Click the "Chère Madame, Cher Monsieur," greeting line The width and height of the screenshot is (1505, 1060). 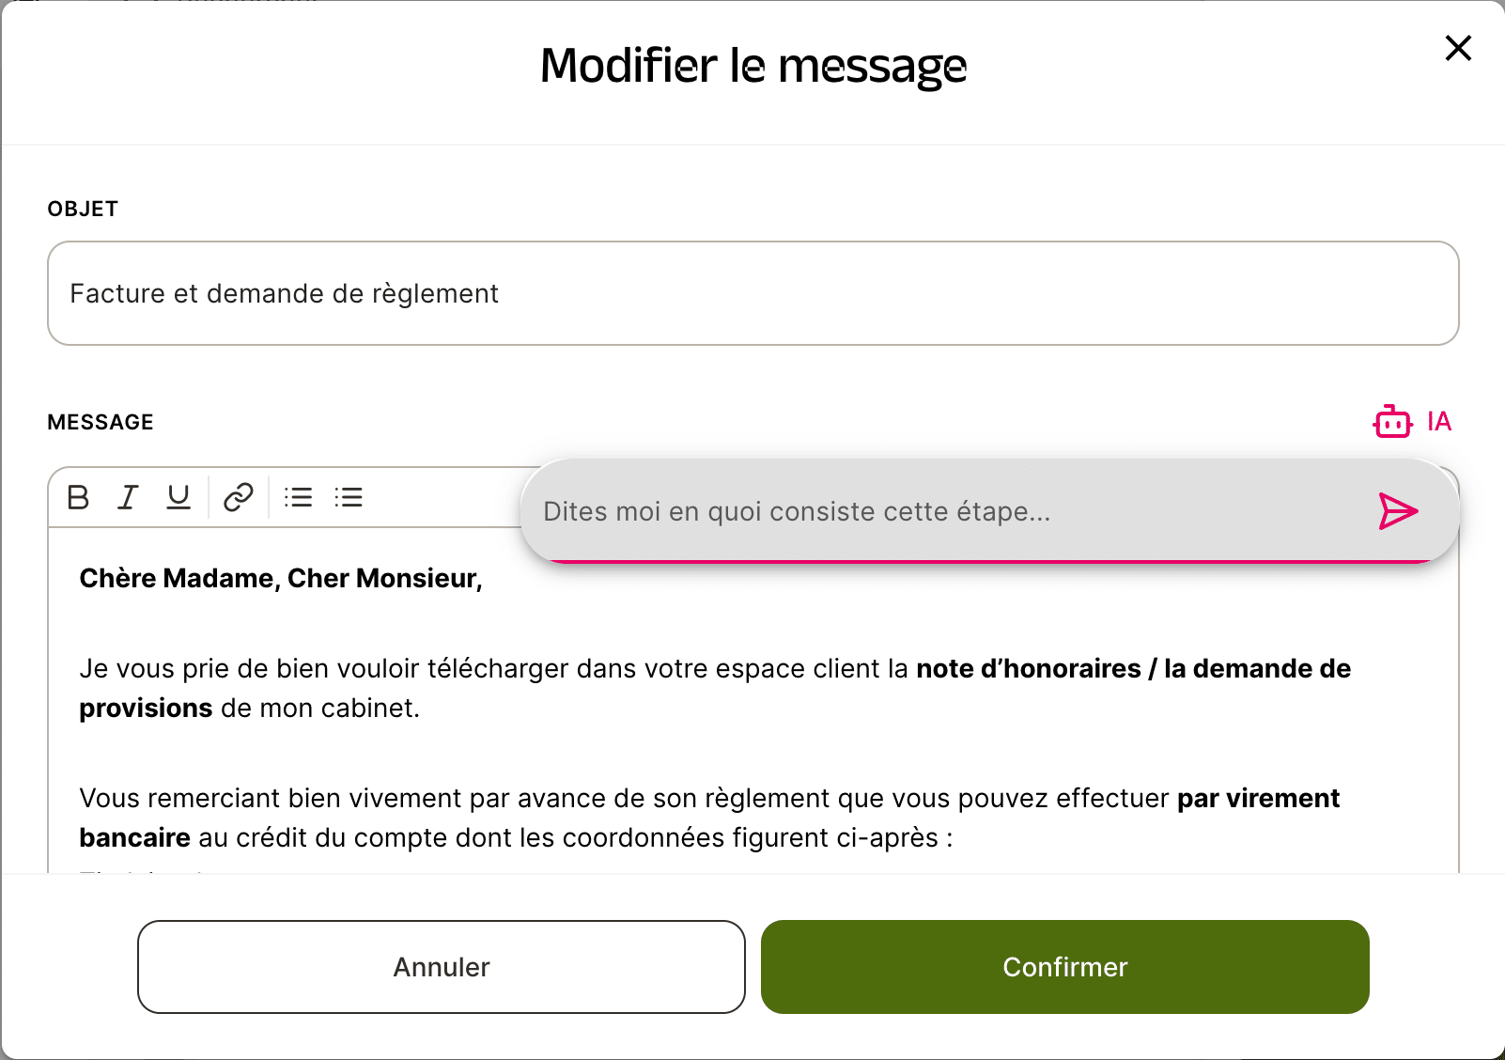coord(281,579)
